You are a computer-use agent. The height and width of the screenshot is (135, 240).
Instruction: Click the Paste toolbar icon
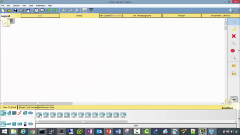coord(42,10)
